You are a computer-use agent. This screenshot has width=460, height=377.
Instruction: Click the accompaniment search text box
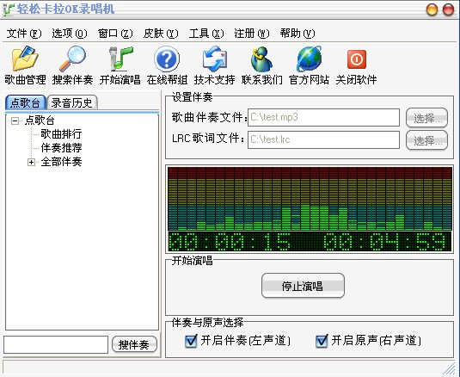click(x=56, y=344)
